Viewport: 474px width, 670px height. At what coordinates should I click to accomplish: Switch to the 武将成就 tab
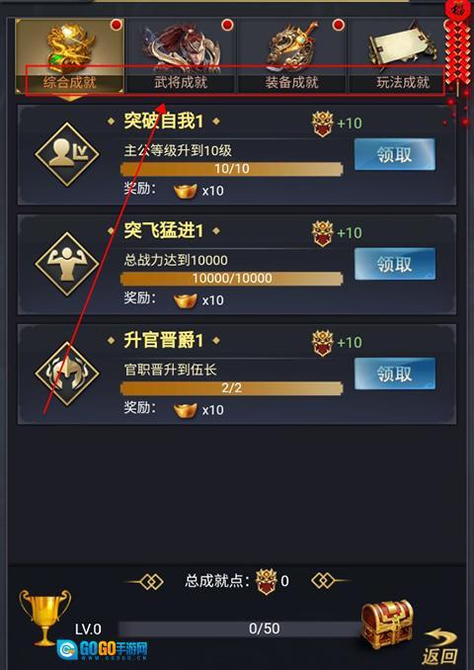pyautogui.click(x=181, y=56)
